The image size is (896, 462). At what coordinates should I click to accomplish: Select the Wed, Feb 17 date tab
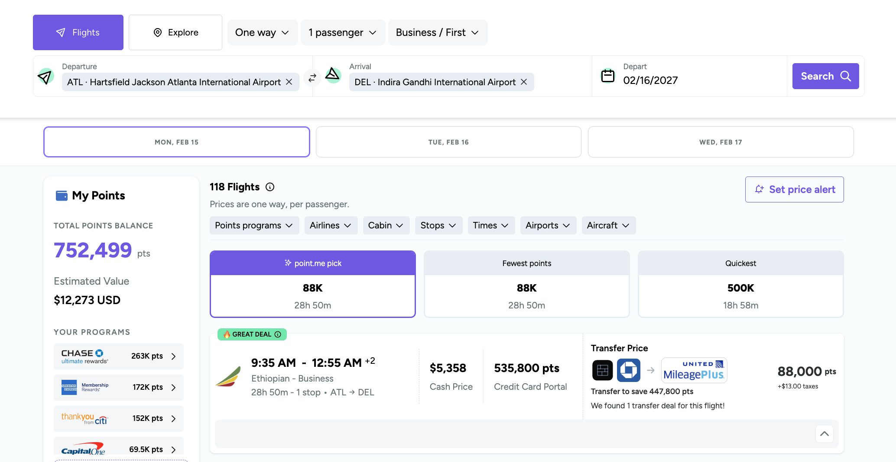click(x=721, y=142)
